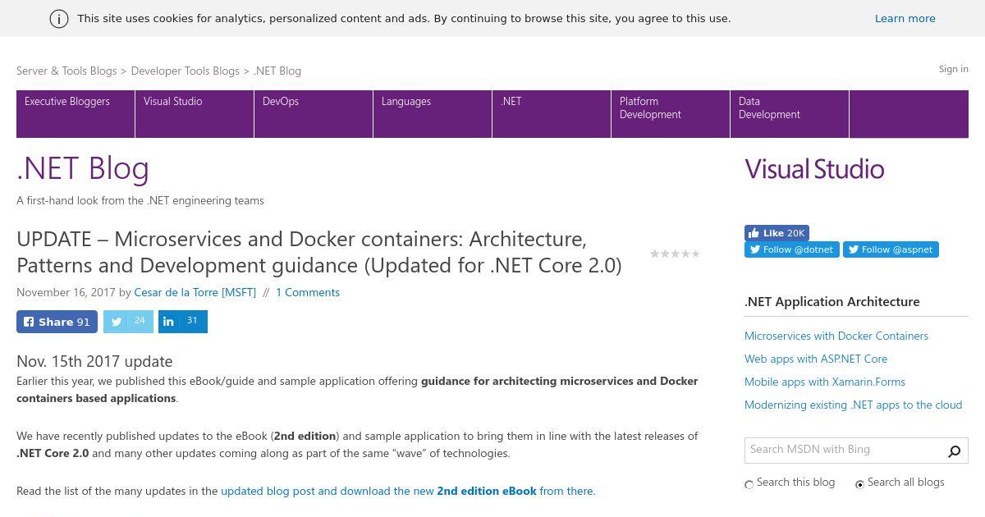Click the Learn more cookie link
Viewport: 985px width, 517px height.
tap(905, 18)
